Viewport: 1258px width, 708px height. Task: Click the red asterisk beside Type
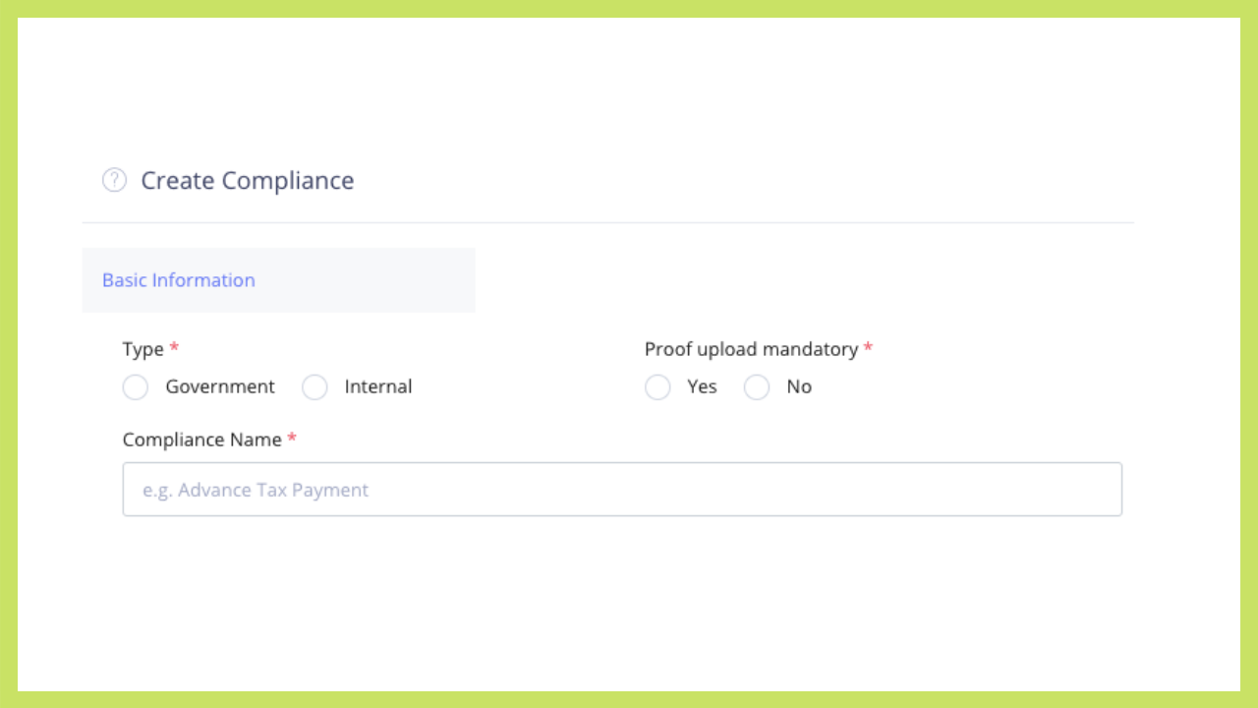(x=175, y=348)
